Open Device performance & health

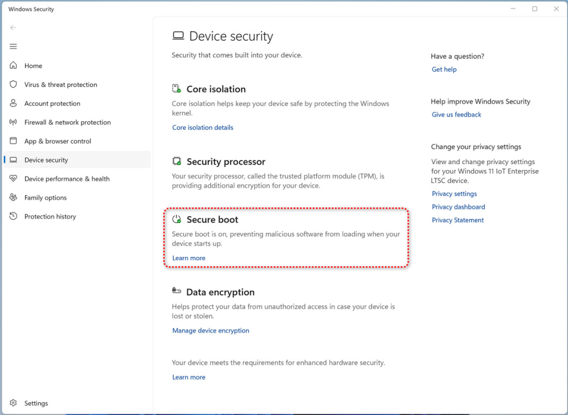coord(77,179)
